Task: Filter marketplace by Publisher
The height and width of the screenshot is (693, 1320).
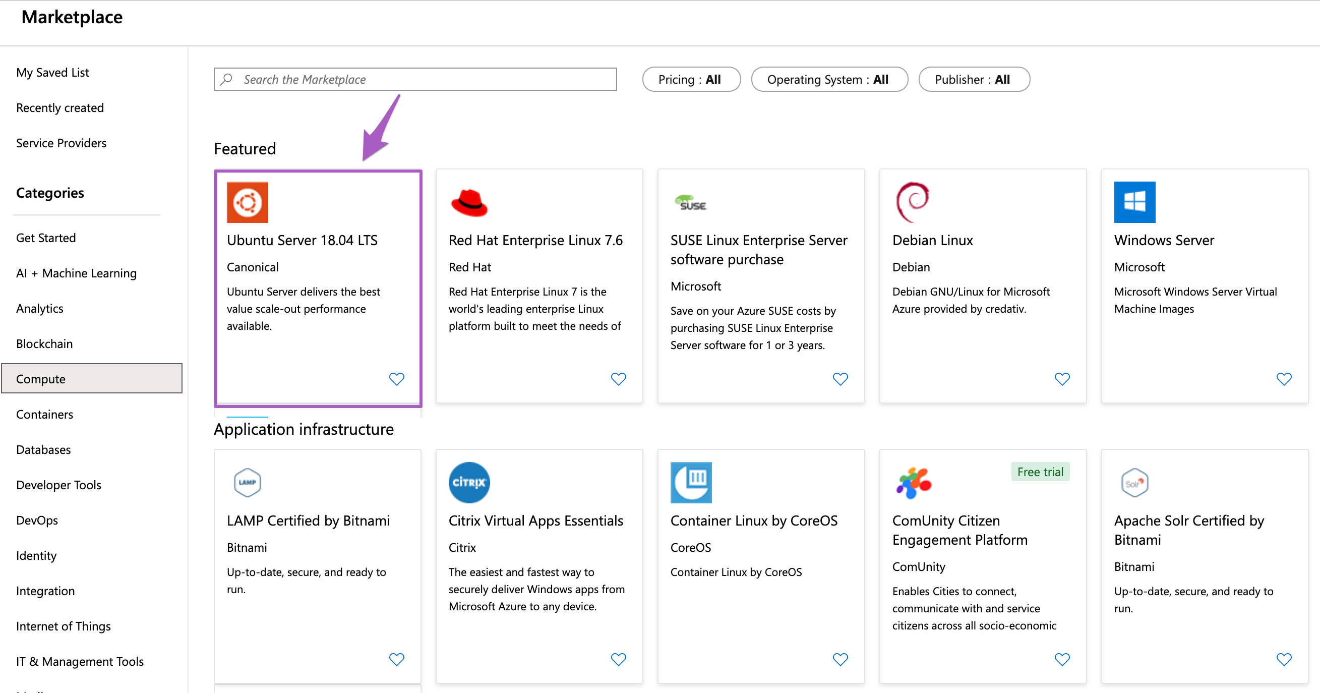Action: coord(974,79)
